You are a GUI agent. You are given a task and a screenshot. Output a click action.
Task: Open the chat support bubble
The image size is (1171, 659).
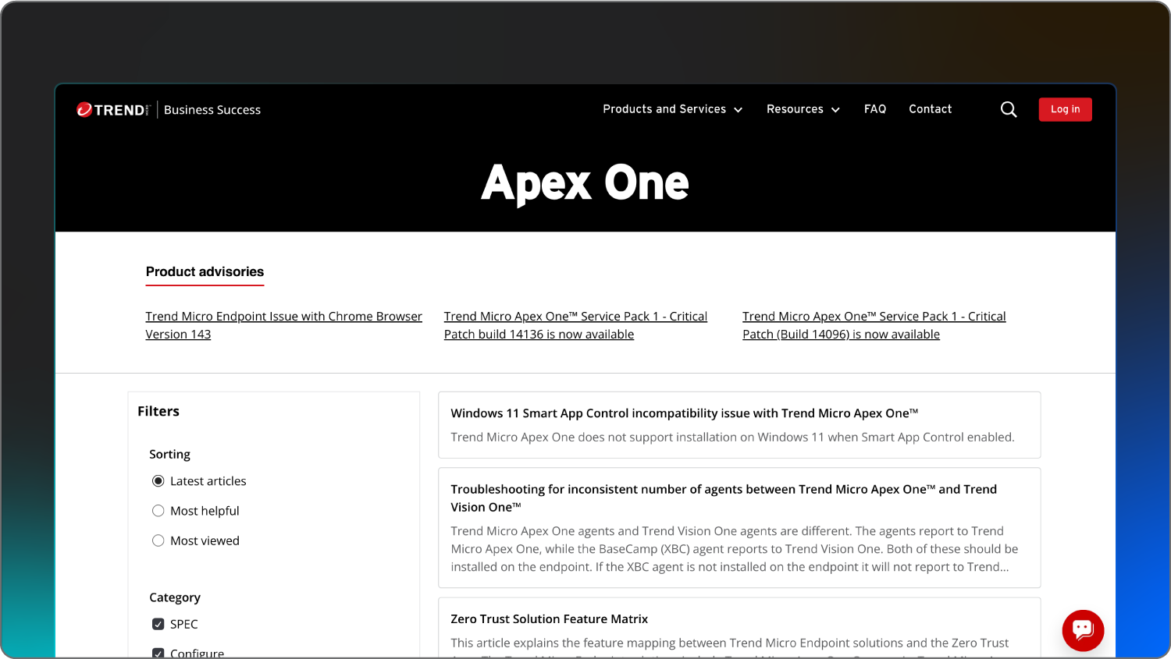[1083, 630]
